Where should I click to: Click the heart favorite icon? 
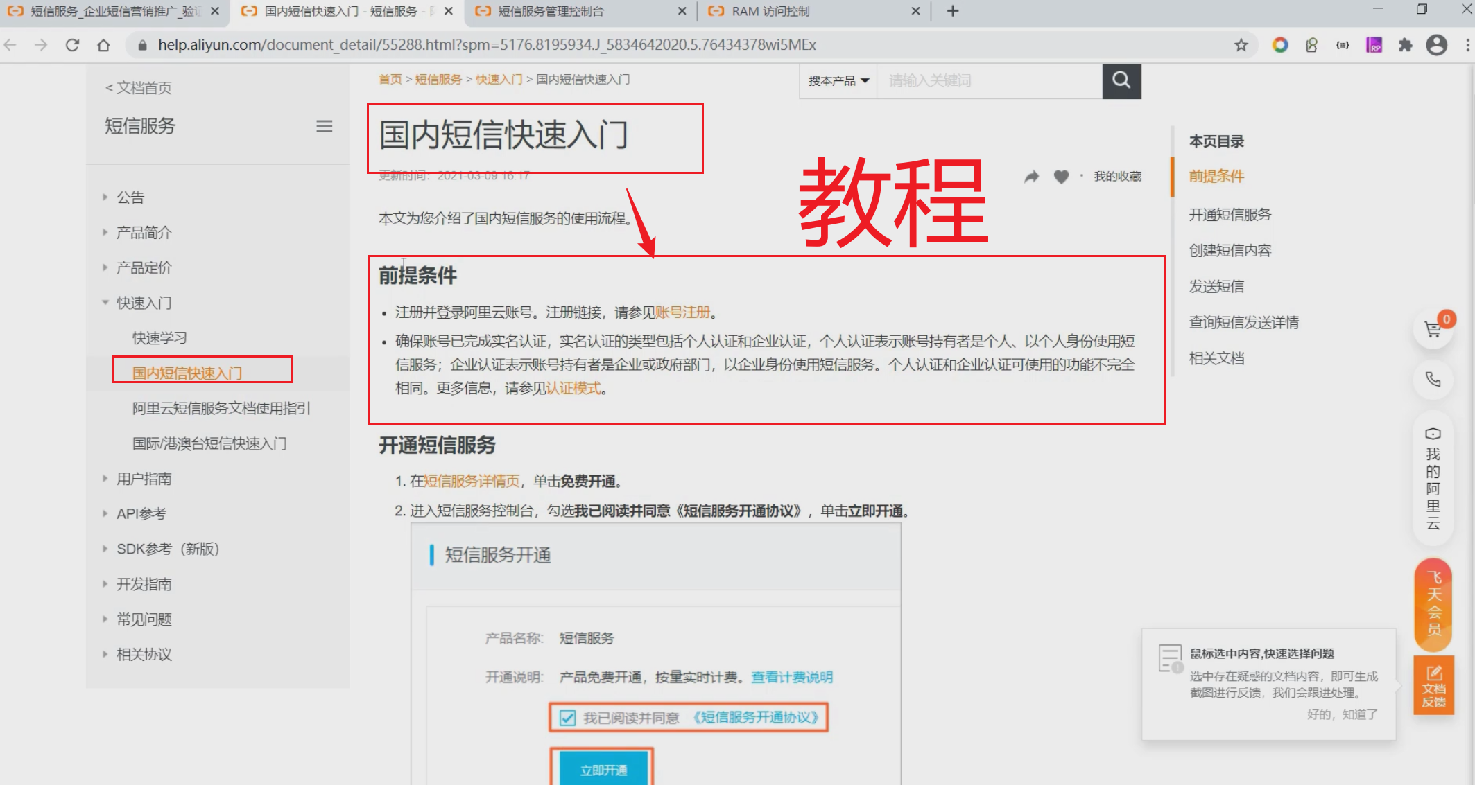(1061, 177)
